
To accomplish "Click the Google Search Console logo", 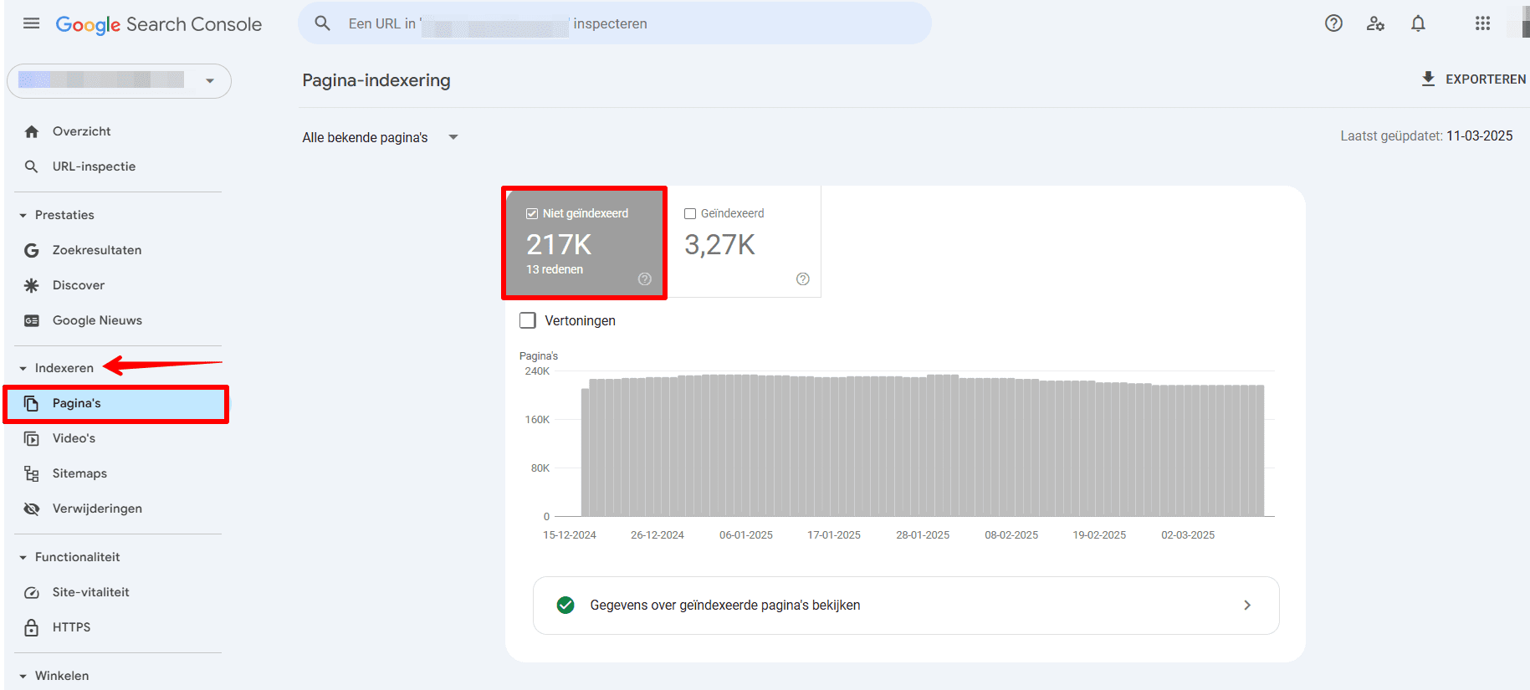I will coord(158,24).
